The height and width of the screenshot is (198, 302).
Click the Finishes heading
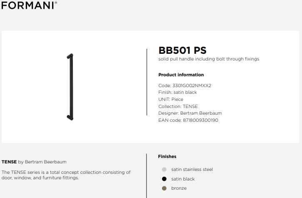pos(167,156)
